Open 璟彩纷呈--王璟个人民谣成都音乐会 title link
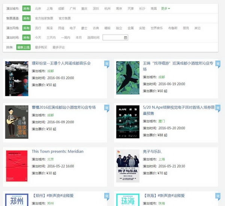225x206 pixels. pos(61,63)
